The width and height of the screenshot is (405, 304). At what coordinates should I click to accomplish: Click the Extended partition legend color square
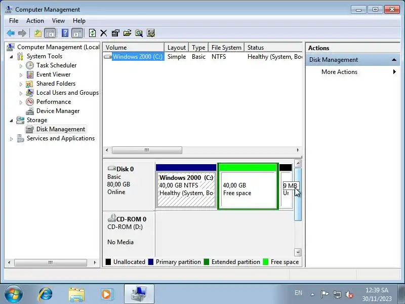pyautogui.click(x=207, y=262)
